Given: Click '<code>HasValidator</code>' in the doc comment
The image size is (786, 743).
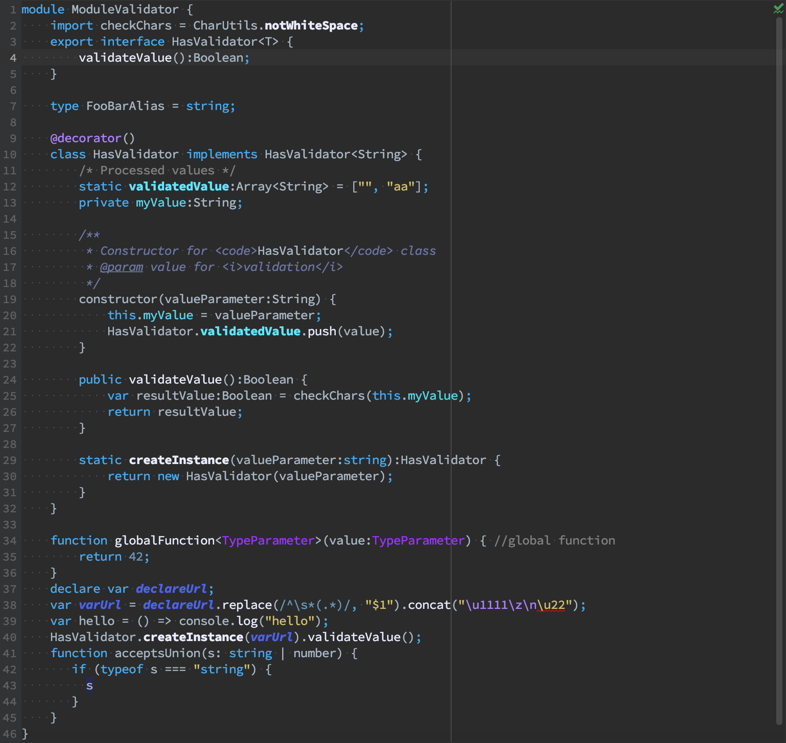Looking at the screenshot, I should pyautogui.click(x=304, y=251).
